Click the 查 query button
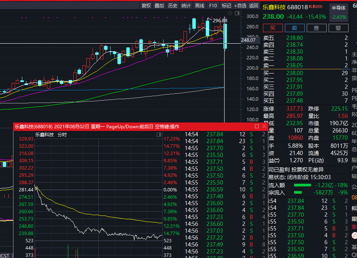 tap(317, 28)
